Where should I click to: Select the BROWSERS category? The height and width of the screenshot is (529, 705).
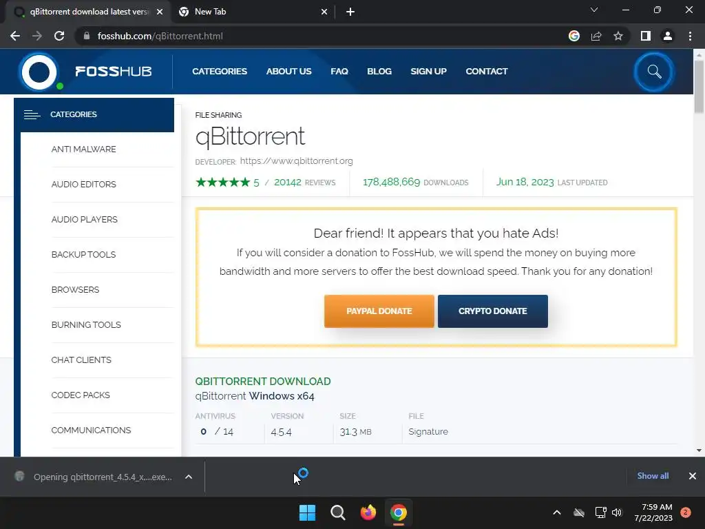click(75, 290)
